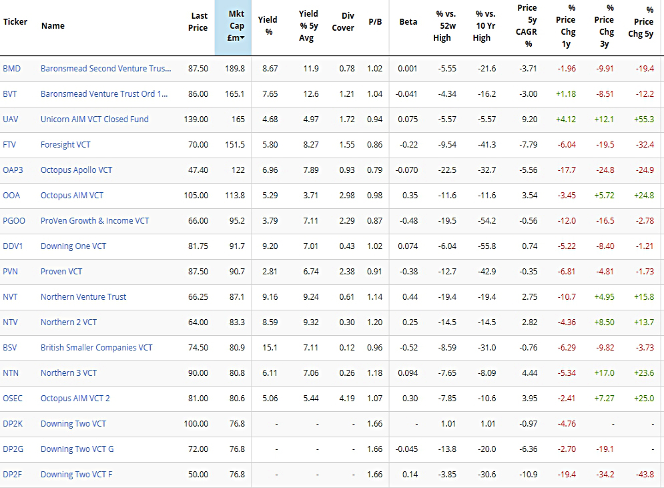This screenshot has width=664, height=488.
Task: Open British Smaller Companies VCT link
Action: 97,348
